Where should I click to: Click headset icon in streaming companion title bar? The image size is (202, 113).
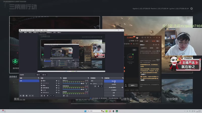[x=145, y=37]
